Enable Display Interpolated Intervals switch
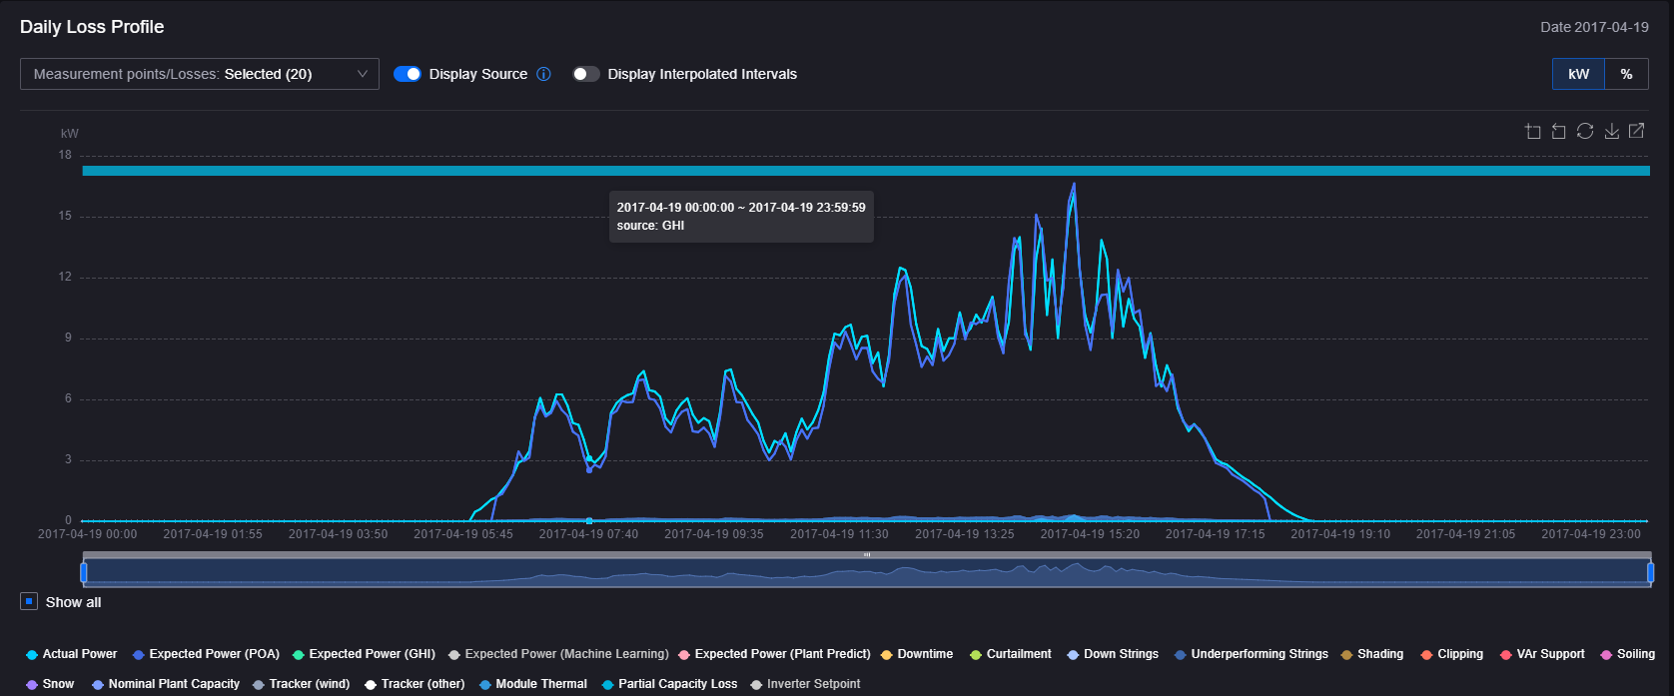 point(586,74)
